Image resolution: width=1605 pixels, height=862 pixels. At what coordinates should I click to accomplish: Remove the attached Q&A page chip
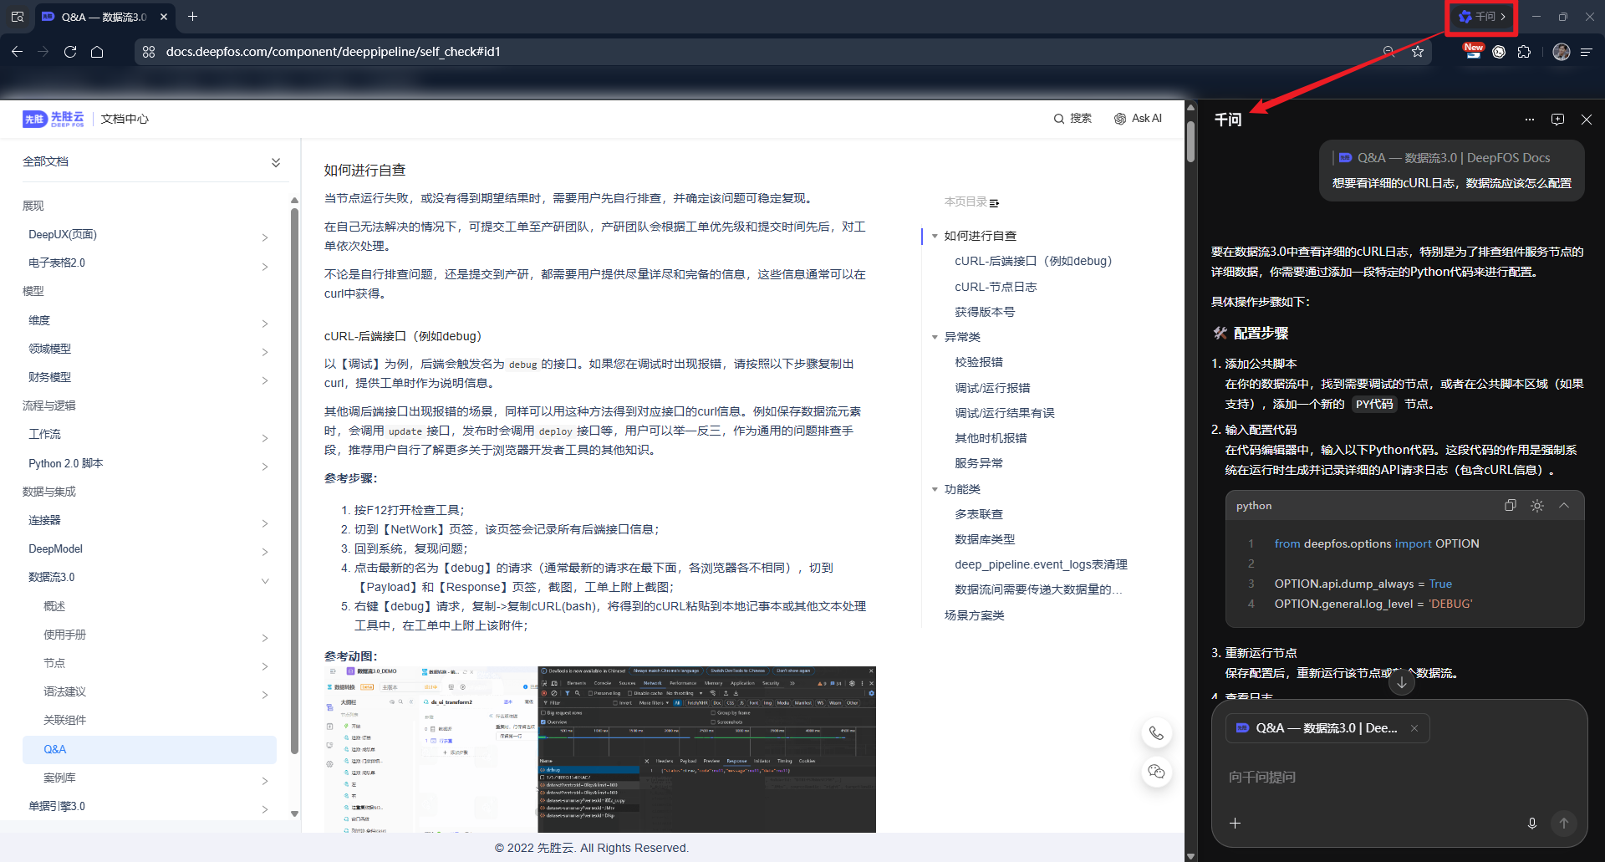click(x=1414, y=728)
